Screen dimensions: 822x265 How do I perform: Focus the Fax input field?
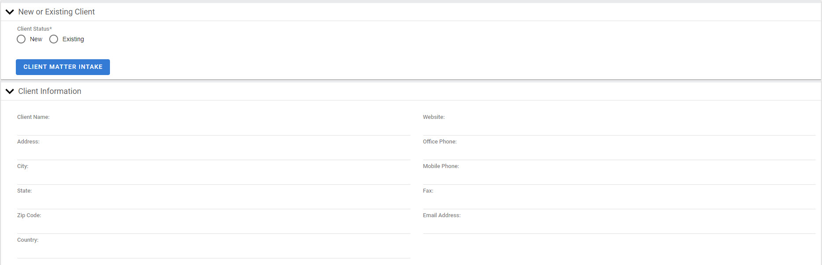pos(619,203)
